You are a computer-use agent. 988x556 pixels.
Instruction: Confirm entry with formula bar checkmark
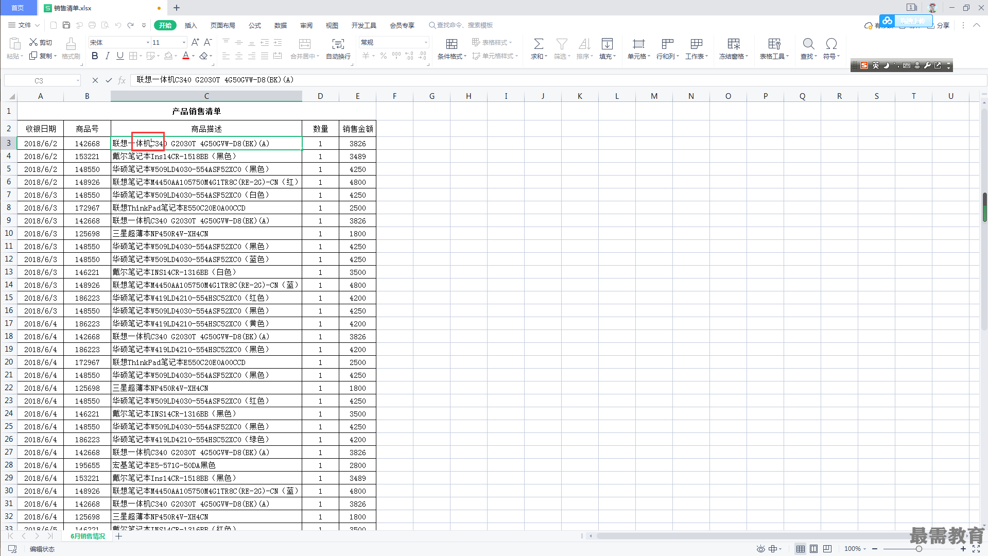coord(109,80)
